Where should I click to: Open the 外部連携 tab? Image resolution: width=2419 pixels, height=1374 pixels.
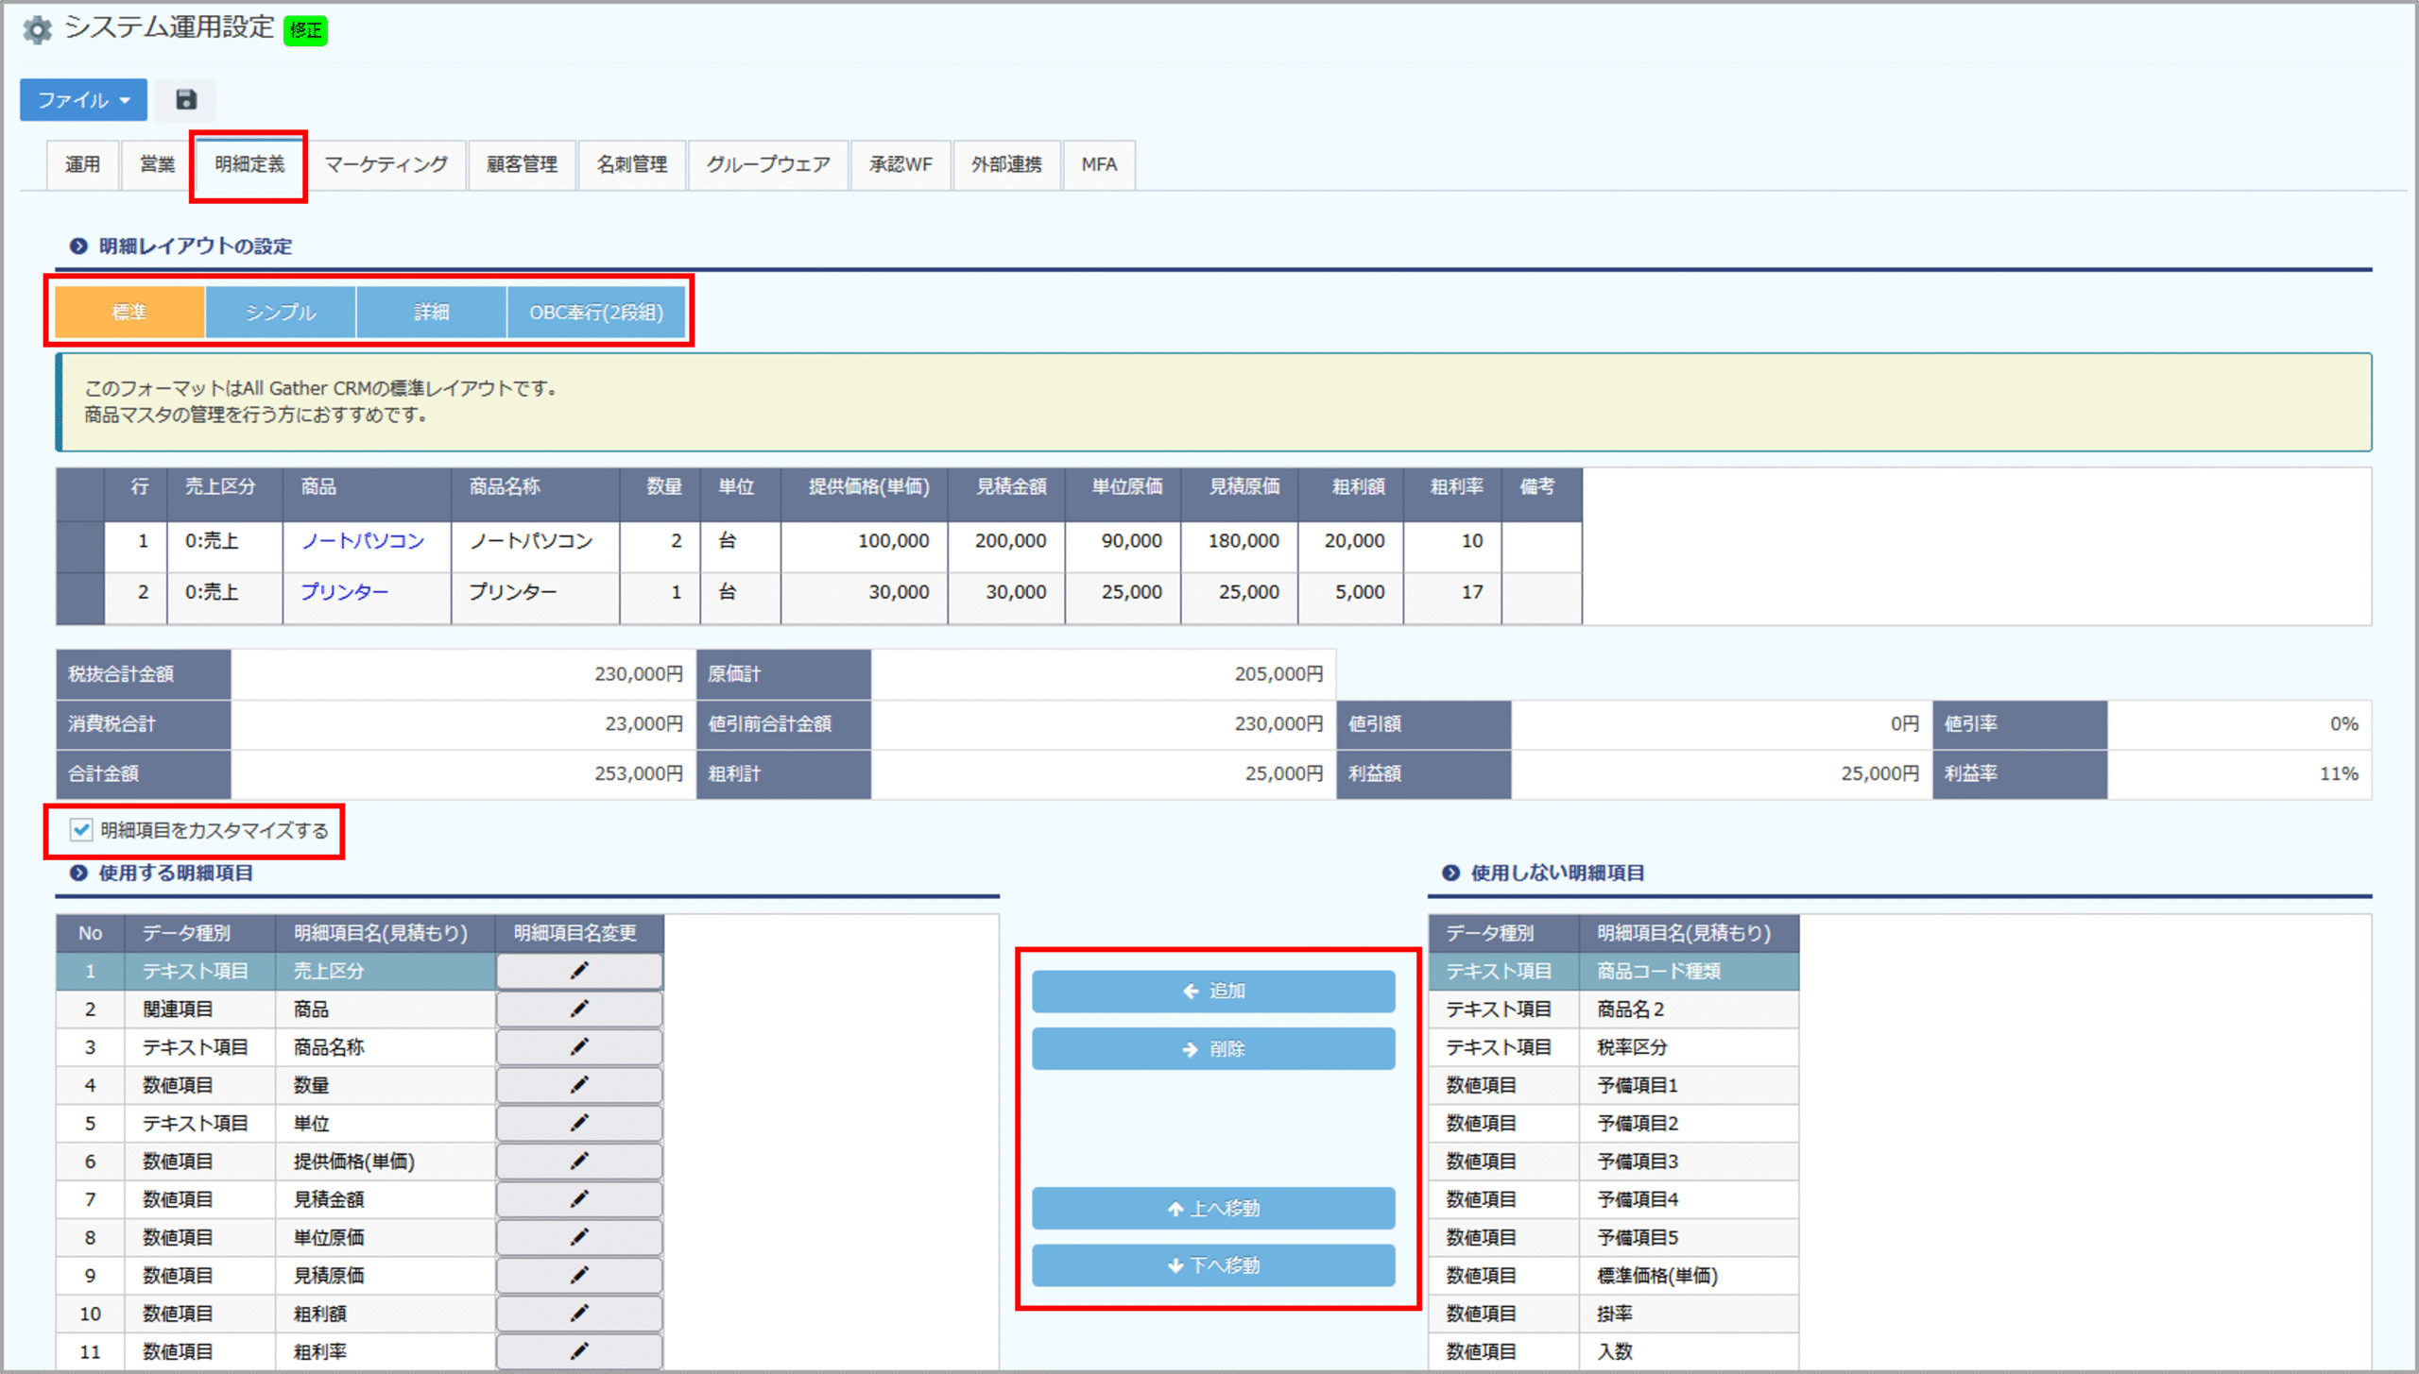pos(1006,164)
